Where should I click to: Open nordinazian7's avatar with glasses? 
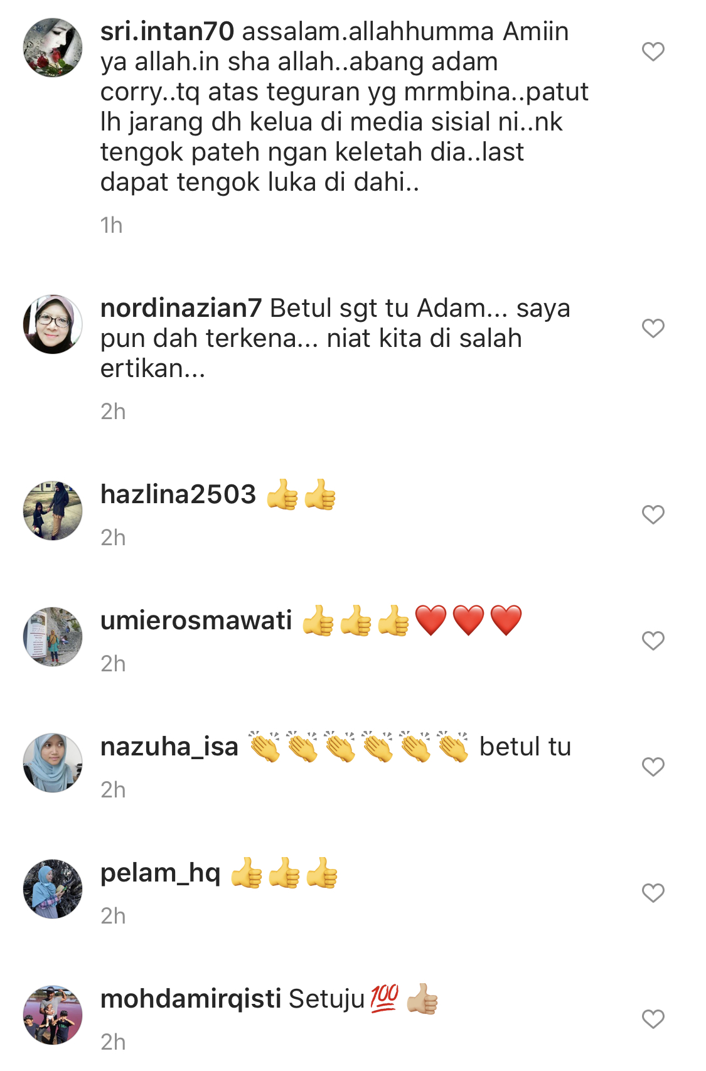pos(53,324)
